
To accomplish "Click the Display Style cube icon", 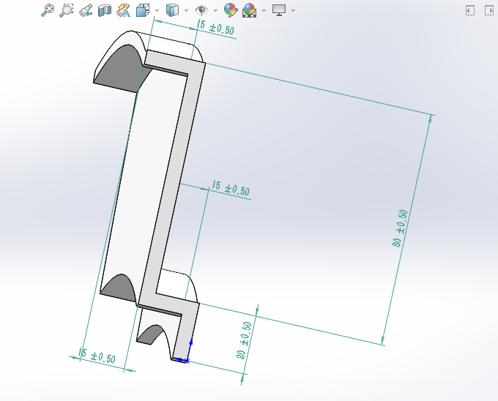I will pyautogui.click(x=173, y=10).
